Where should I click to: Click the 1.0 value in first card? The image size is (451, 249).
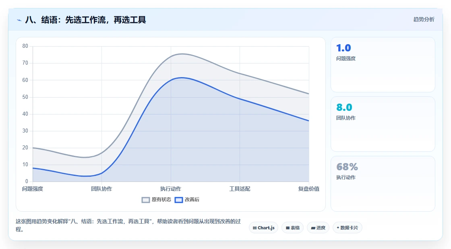[x=343, y=48]
